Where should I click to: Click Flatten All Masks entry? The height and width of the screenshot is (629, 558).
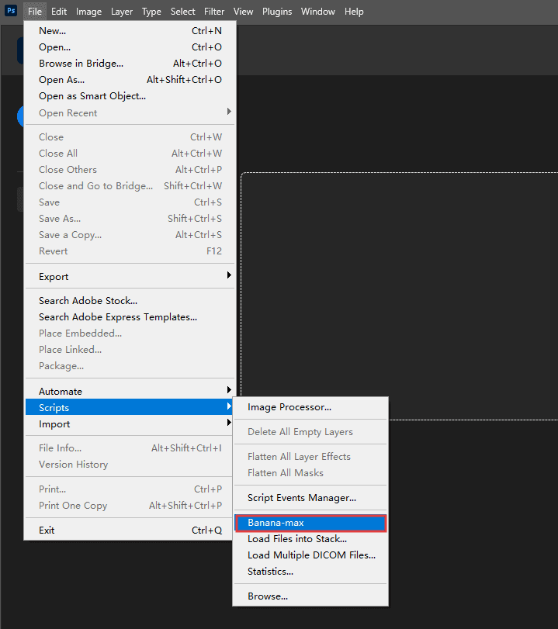310,473
